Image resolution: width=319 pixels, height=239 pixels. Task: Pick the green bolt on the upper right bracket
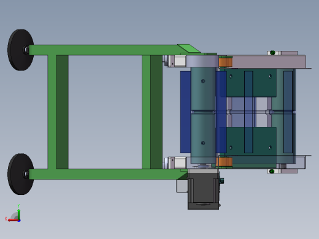[x=272, y=53]
